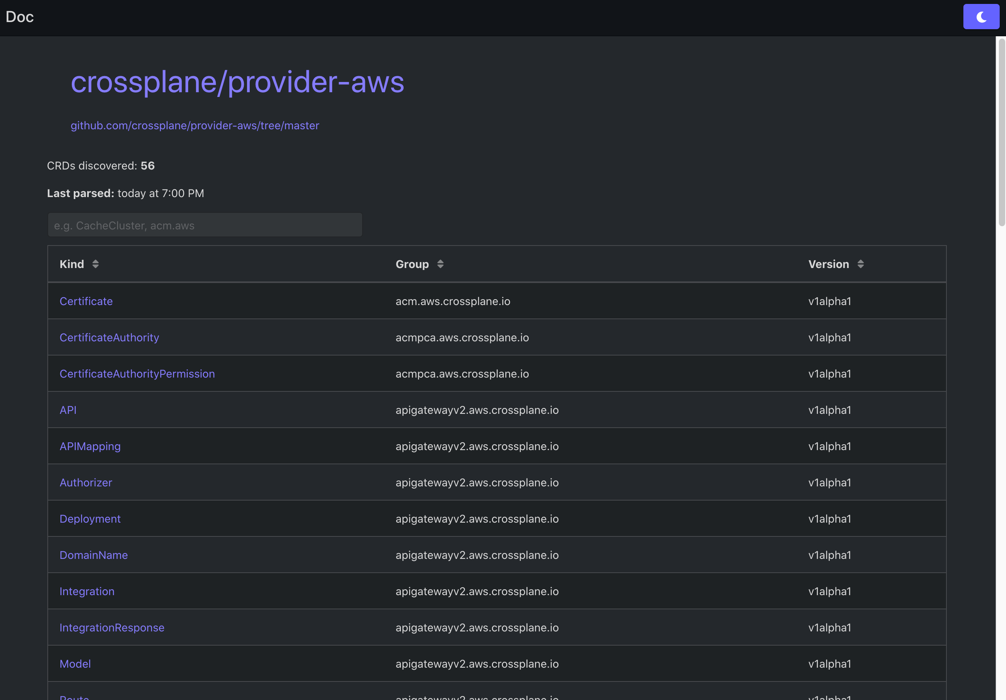Click v1alpha1 in the Authorizer row
Viewport: 1006px width, 700px height.
(x=829, y=482)
